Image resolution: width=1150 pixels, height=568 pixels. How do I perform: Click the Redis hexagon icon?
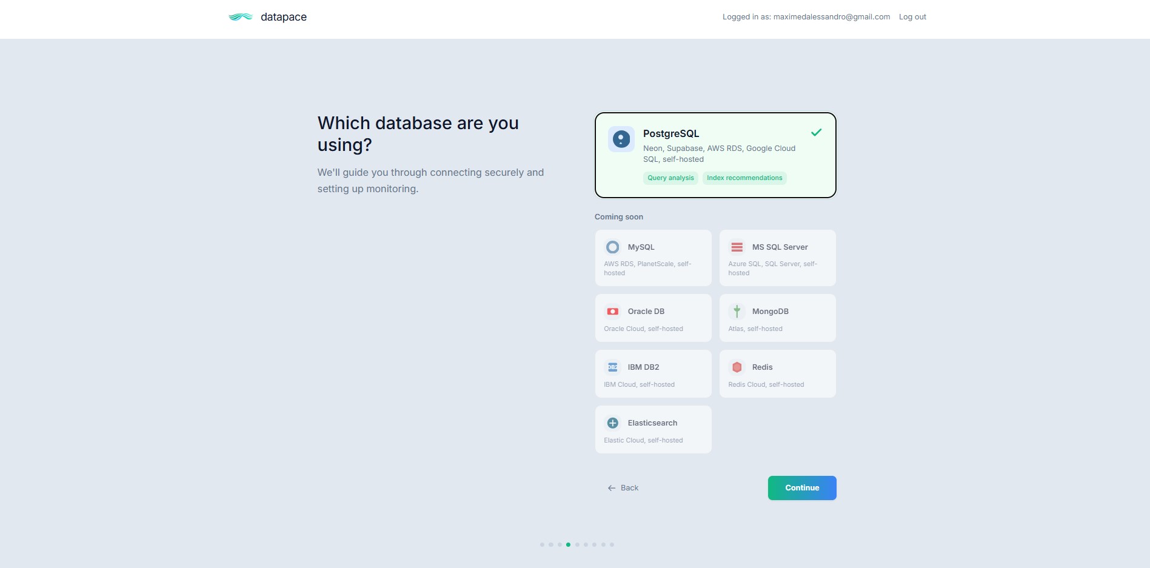coord(737,367)
